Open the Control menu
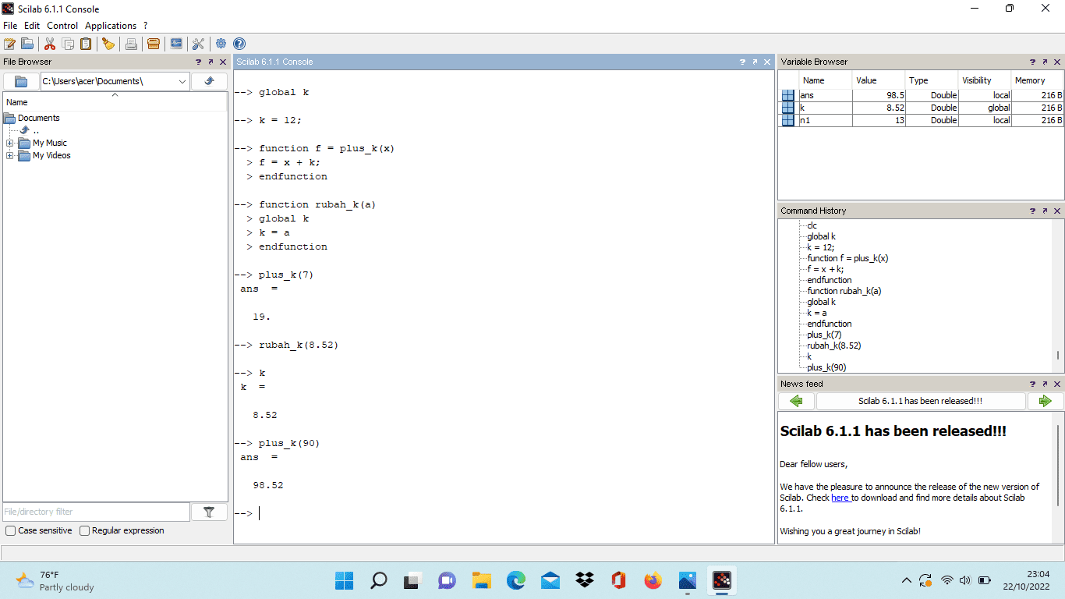Image resolution: width=1065 pixels, height=599 pixels. click(62, 26)
